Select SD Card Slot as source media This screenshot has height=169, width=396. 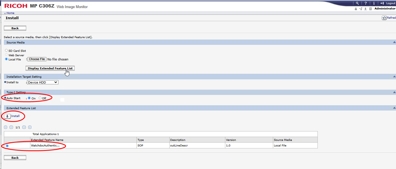tap(6, 51)
